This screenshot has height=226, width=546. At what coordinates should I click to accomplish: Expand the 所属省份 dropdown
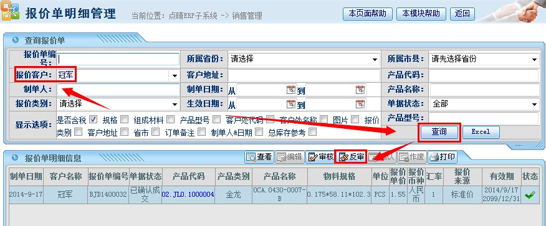304,59
